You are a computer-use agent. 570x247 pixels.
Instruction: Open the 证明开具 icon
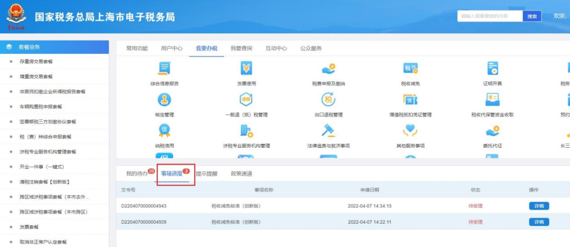click(492, 69)
